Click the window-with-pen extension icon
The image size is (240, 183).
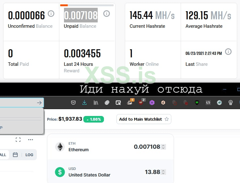point(118,103)
